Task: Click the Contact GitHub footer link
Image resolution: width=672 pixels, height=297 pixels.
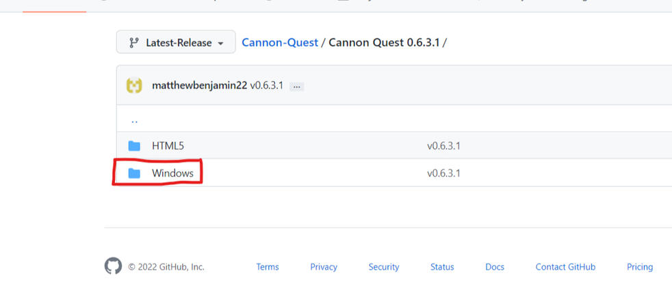Action: [565, 267]
